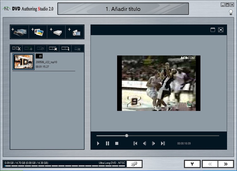
Task: Open the project settings gears icon
Action: click(x=134, y=164)
